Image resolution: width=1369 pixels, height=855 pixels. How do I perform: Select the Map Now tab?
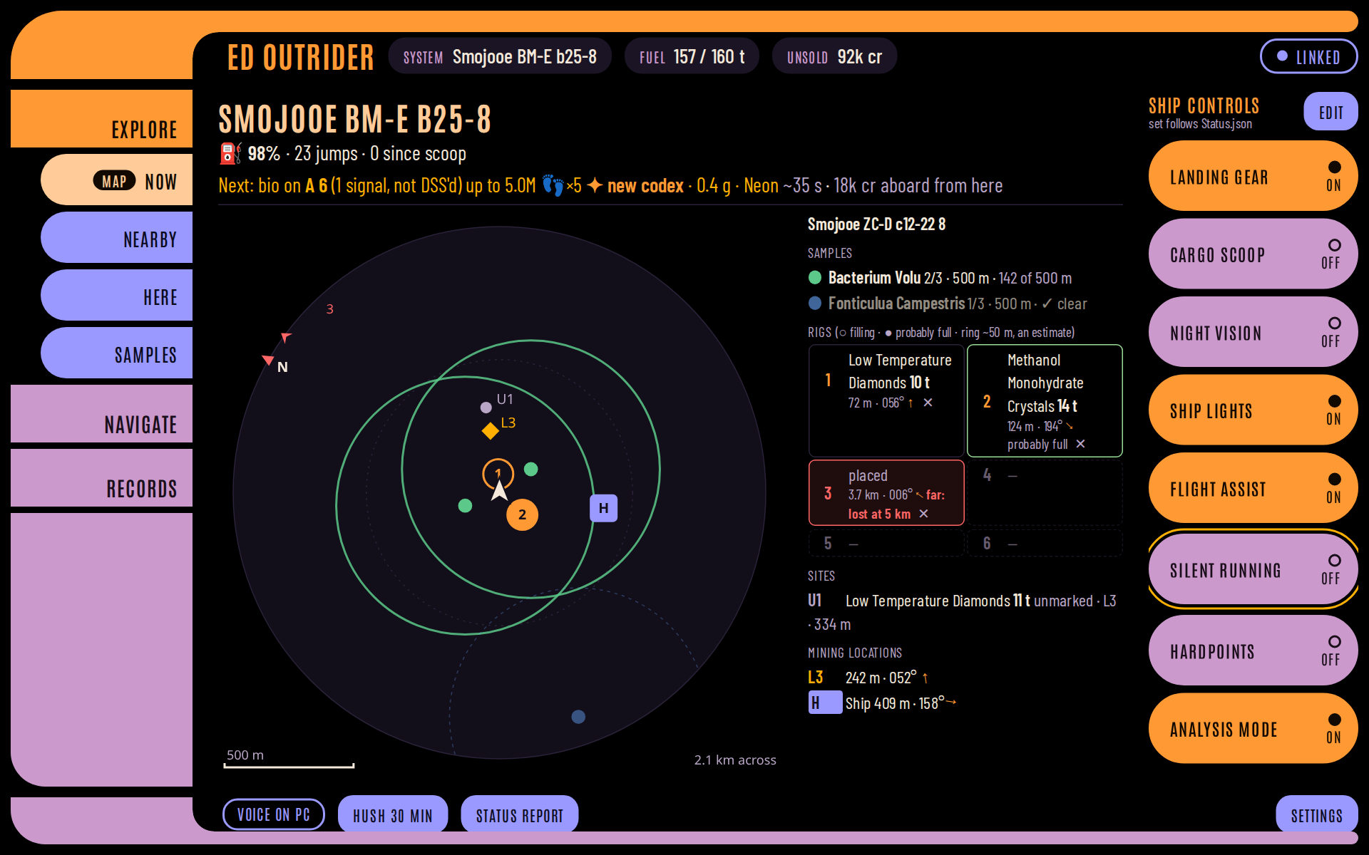[x=116, y=180]
